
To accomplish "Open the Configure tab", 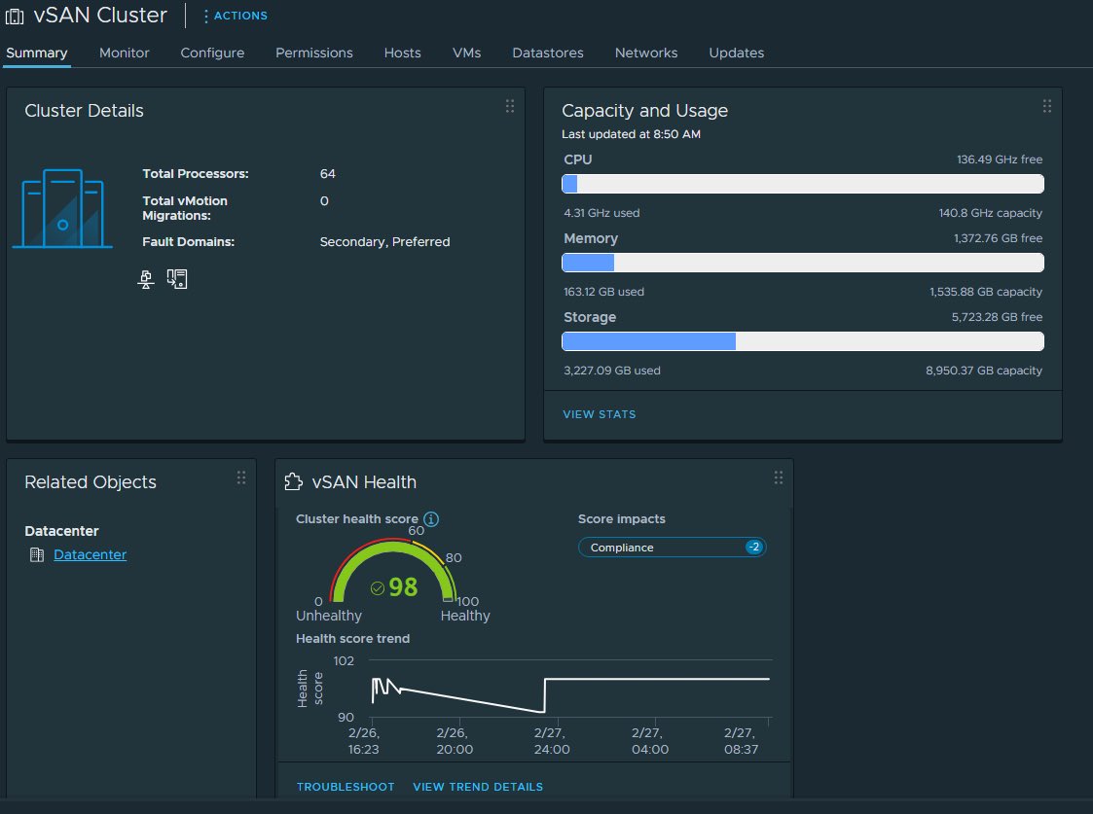I will point(212,53).
